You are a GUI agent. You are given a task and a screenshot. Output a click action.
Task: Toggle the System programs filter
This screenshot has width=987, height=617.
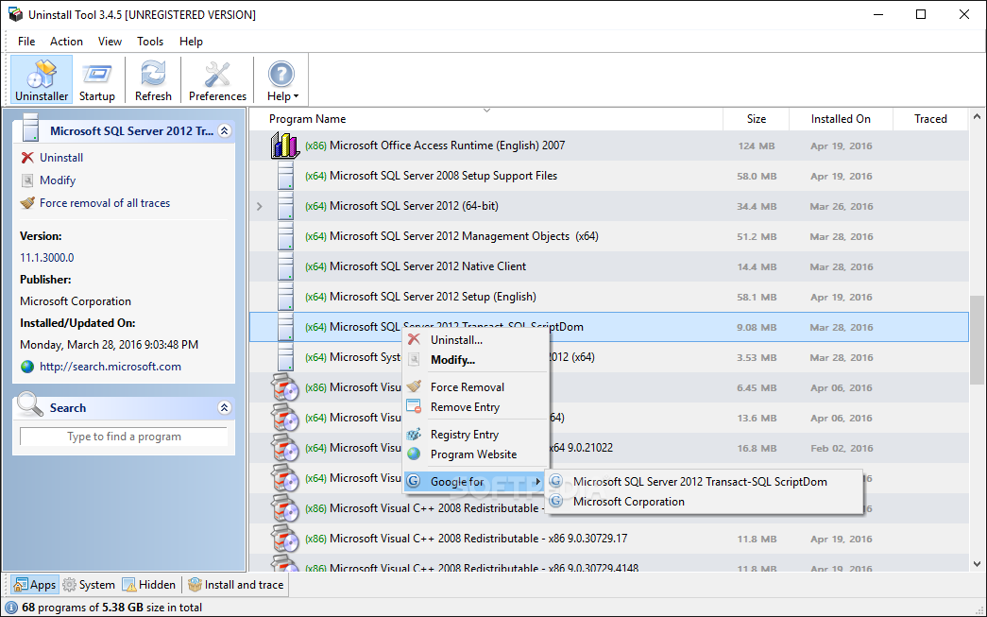click(x=89, y=585)
